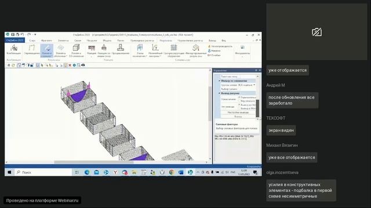
Task: Click the side panel scroll-down arrow
Action: coord(257,119)
